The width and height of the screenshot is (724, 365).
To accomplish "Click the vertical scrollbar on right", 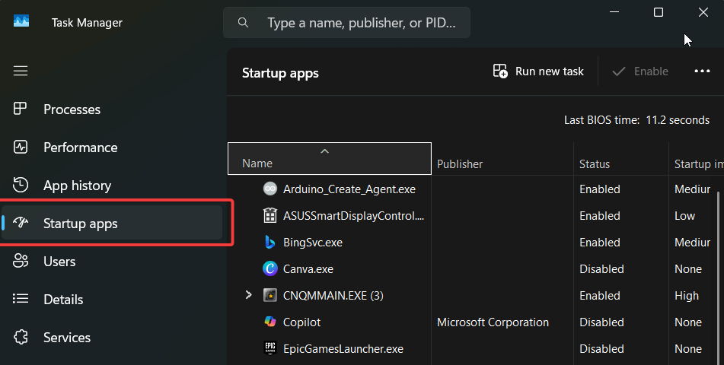I will pyautogui.click(x=718, y=277).
